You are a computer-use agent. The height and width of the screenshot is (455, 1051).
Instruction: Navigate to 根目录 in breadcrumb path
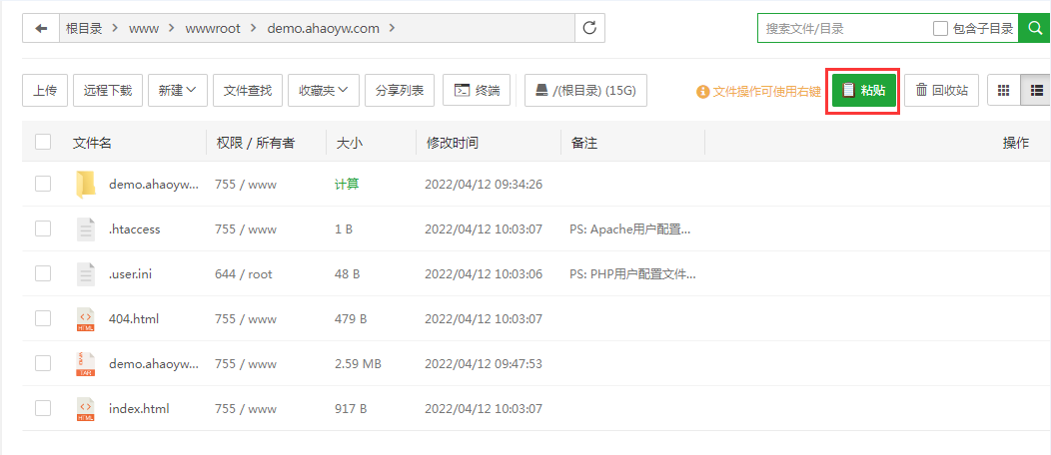84,29
